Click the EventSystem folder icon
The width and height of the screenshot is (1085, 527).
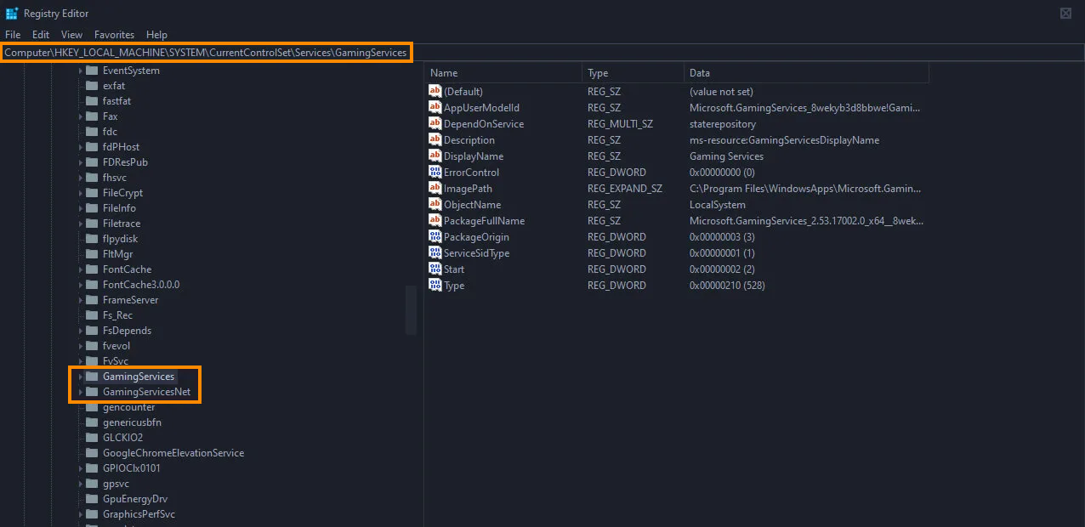click(92, 71)
